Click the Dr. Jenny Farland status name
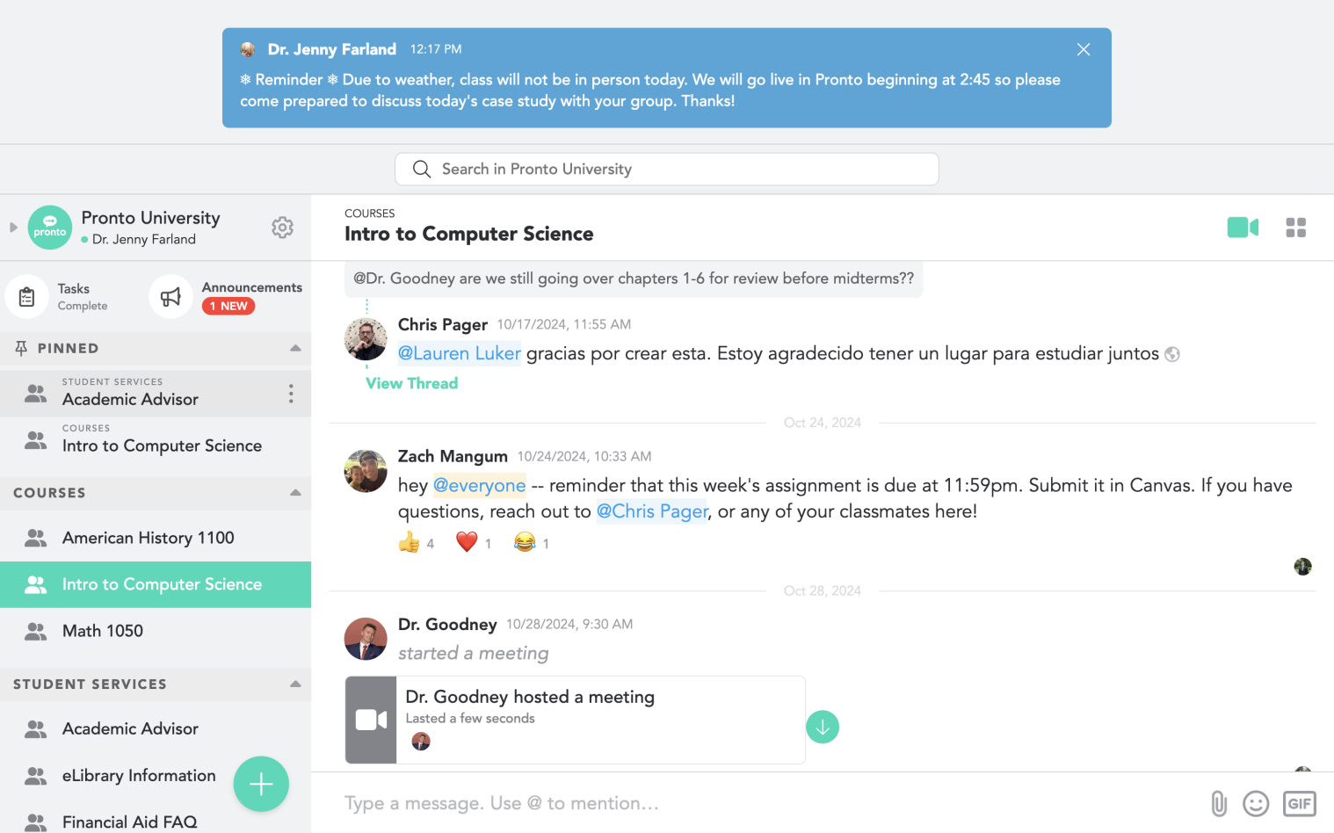The height and width of the screenshot is (833, 1334). point(144,239)
